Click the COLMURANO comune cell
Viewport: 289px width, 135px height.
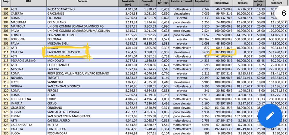[x=82, y=22]
